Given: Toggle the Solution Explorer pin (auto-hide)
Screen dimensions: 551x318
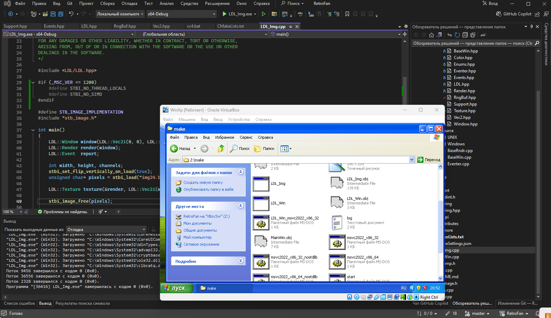Looking at the screenshot, I should click(531, 27).
